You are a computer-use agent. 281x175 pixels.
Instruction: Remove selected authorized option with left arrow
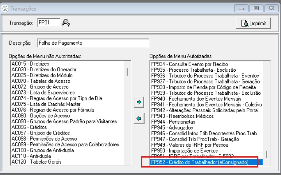pos(139,119)
